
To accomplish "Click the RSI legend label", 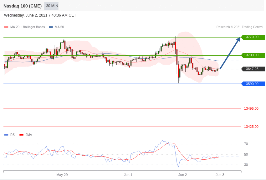I will click(13, 135).
